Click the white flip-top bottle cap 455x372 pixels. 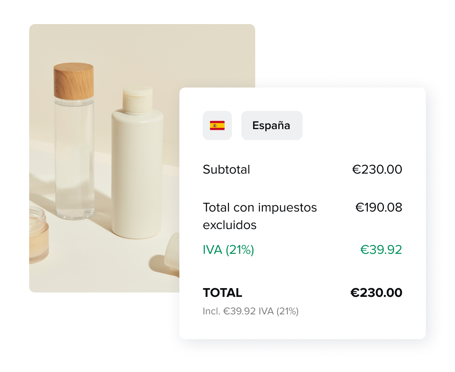click(x=138, y=99)
